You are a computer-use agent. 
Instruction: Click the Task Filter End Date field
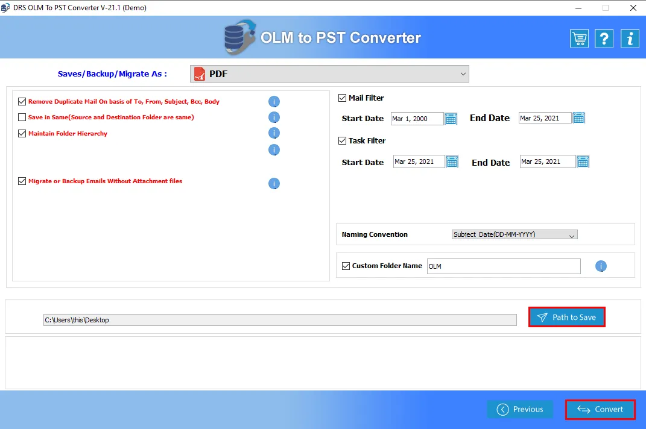548,161
